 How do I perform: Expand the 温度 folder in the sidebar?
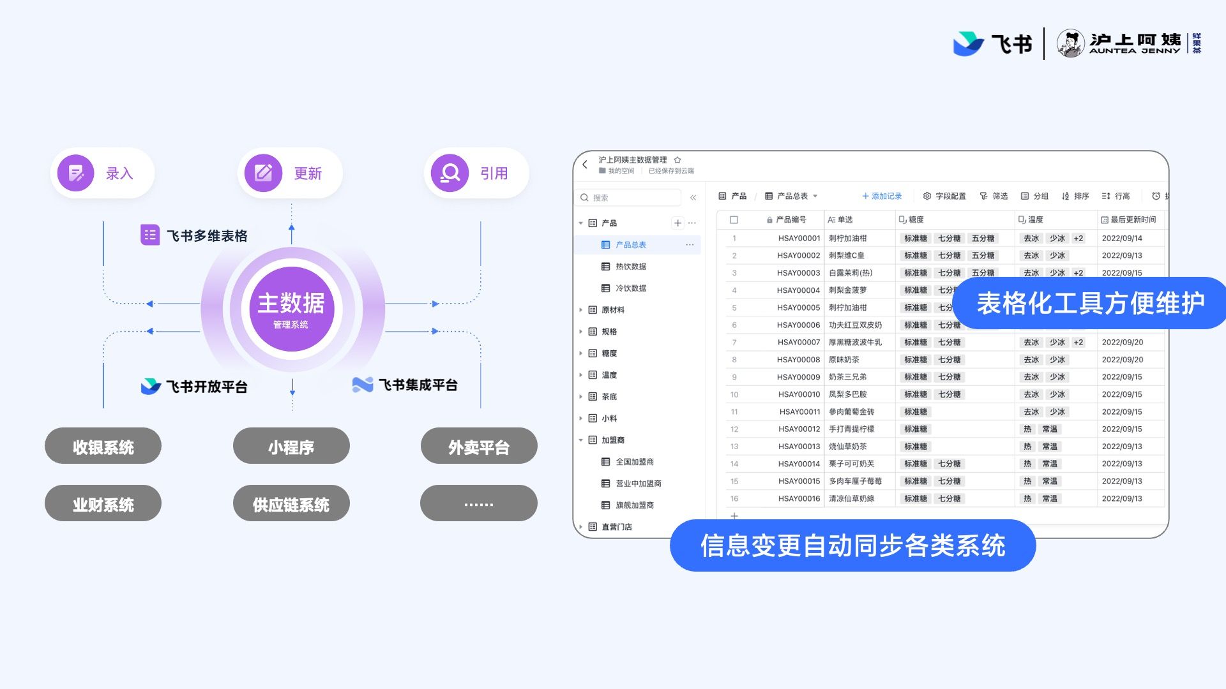[x=580, y=375]
